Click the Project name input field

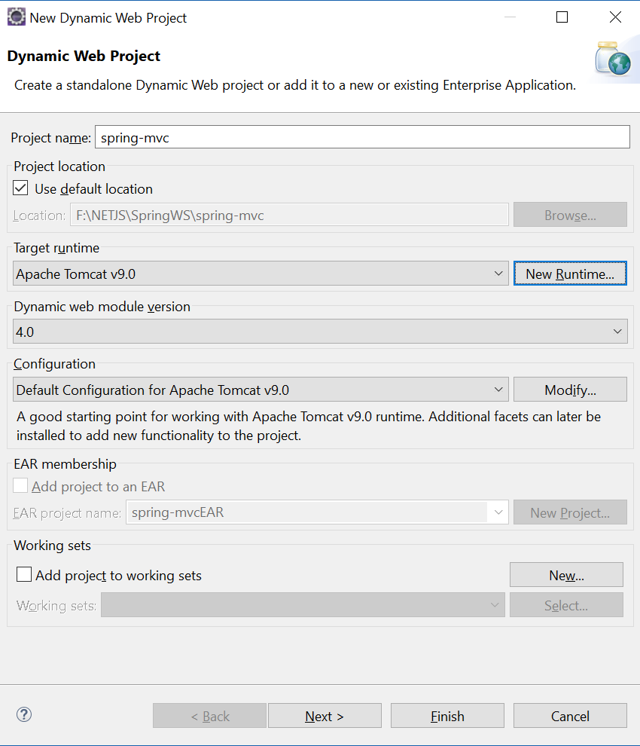click(361, 136)
